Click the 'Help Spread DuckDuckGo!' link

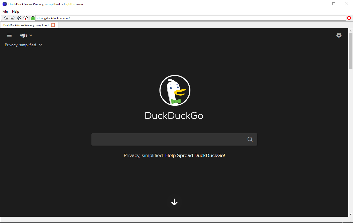(x=195, y=155)
